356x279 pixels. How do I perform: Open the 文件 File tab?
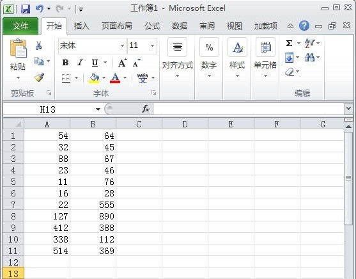[20, 26]
